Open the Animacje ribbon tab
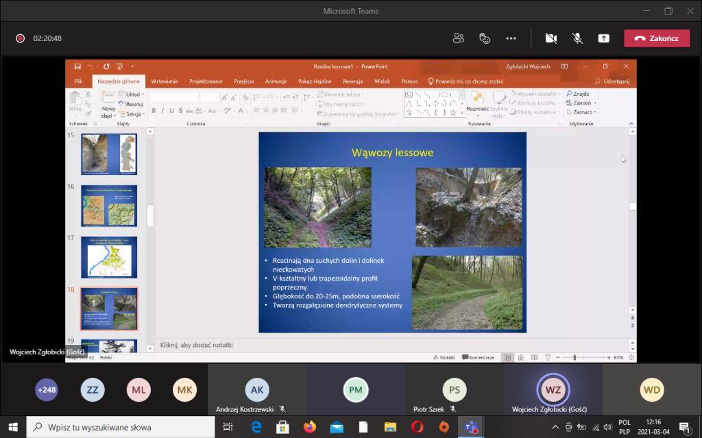Viewport: 702px width, 438px height. coord(276,81)
